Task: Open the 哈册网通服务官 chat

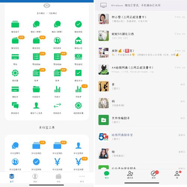Action: [x=141, y=137]
